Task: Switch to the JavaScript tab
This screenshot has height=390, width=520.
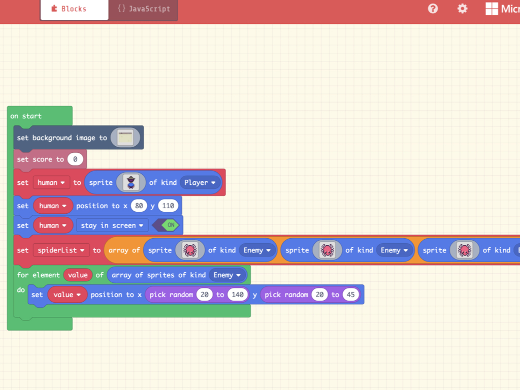Action: point(143,9)
